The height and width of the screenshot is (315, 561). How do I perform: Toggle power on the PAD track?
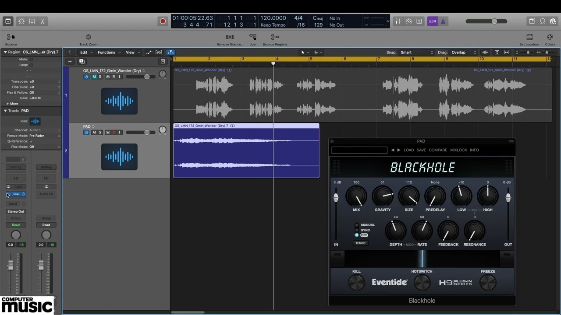point(86,133)
